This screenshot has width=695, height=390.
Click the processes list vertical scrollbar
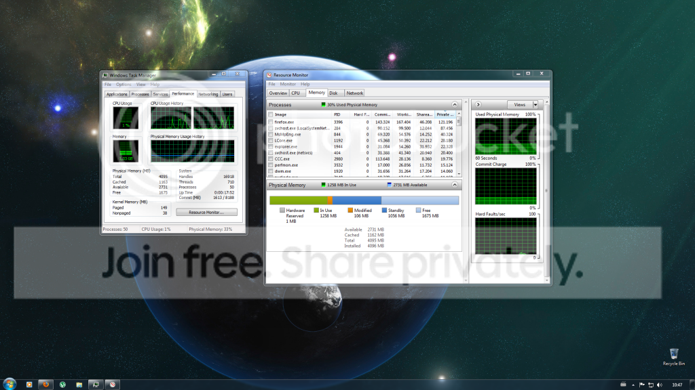point(459,144)
